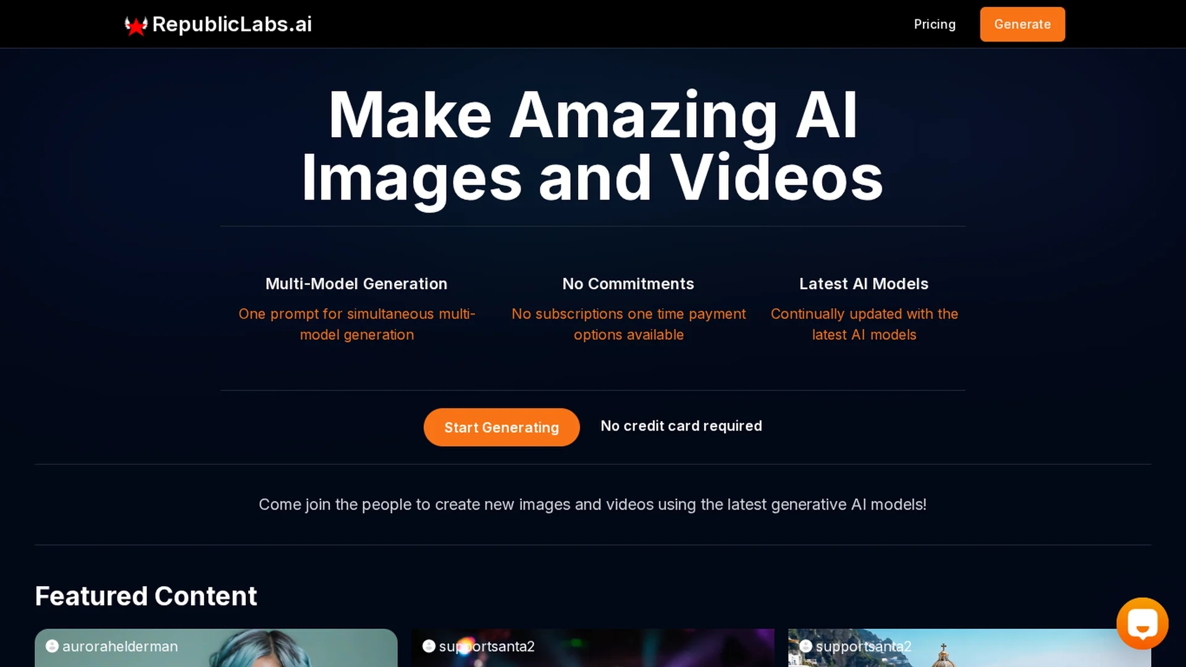Open the Pricing page

click(x=935, y=24)
